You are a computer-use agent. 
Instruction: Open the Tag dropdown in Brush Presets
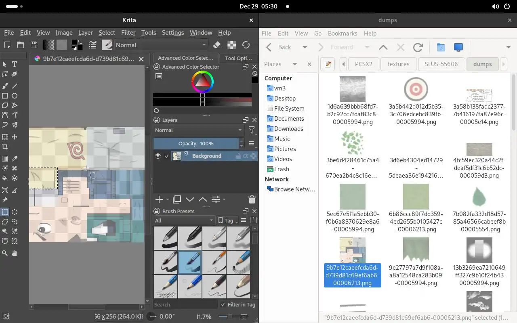(x=228, y=220)
